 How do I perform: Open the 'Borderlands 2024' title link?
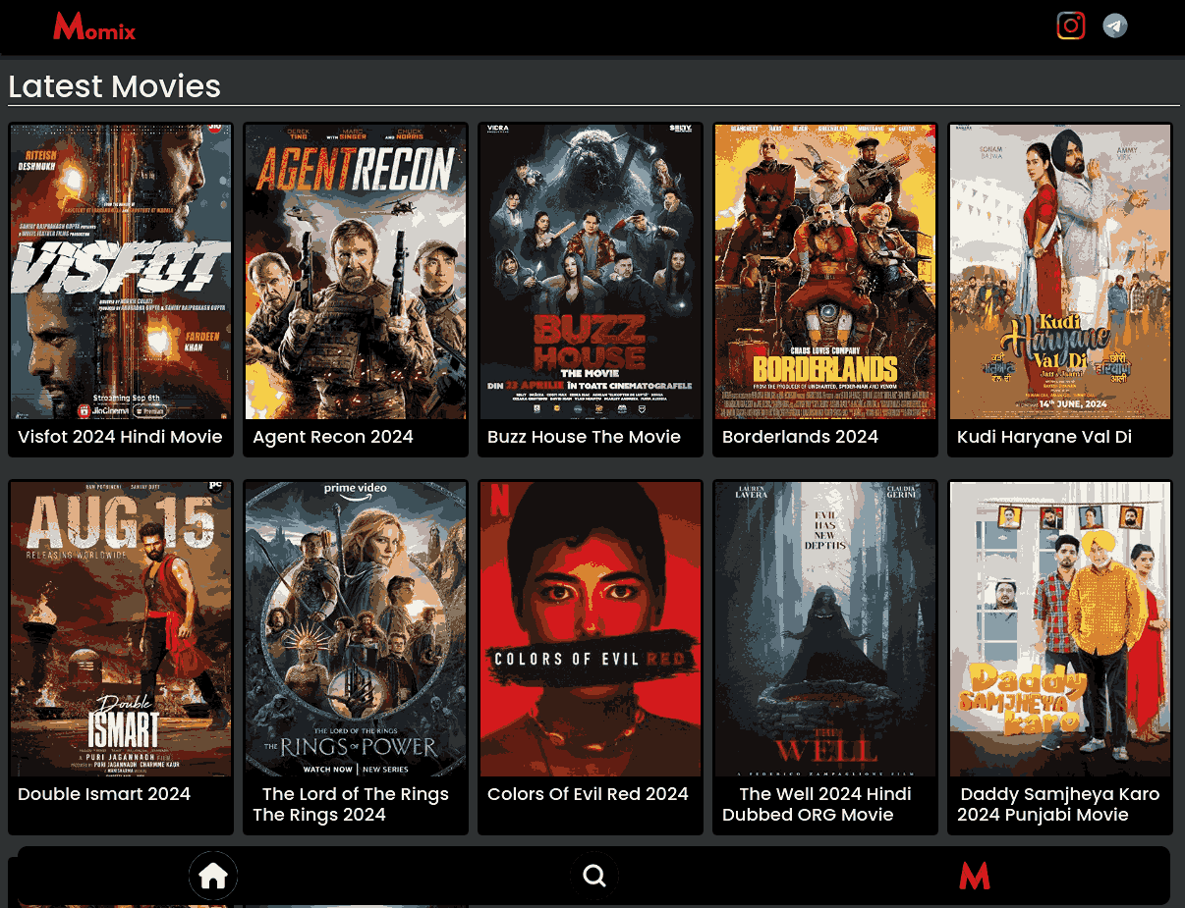pos(800,437)
